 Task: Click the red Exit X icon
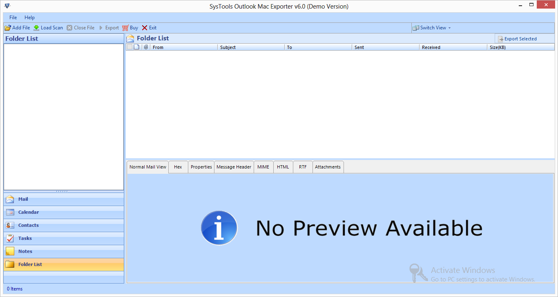[x=145, y=28]
